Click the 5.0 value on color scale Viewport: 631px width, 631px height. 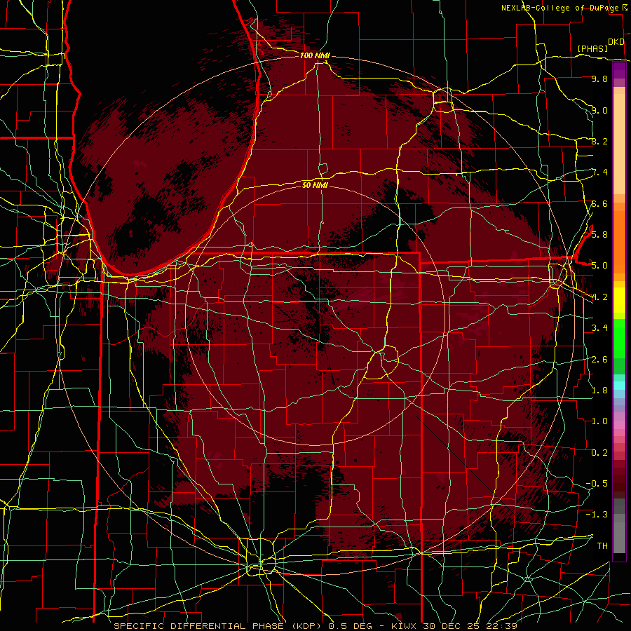pyautogui.click(x=599, y=266)
